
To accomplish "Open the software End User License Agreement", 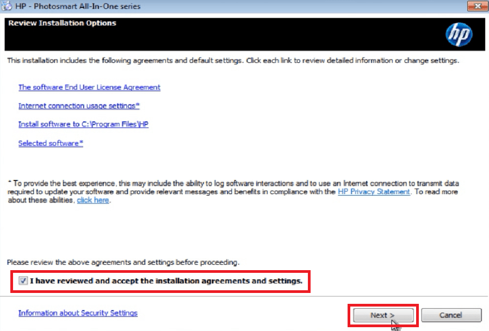I will pyautogui.click(x=89, y=87).
